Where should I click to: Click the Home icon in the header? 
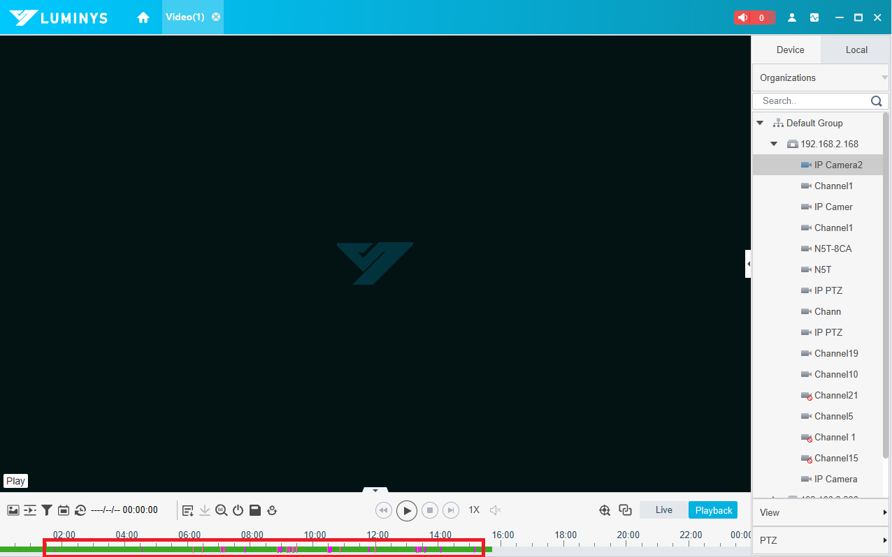[143, 17]
